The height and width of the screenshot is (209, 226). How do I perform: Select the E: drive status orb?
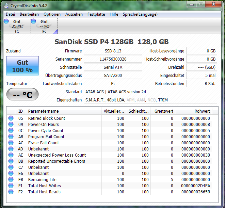(33, 21)
